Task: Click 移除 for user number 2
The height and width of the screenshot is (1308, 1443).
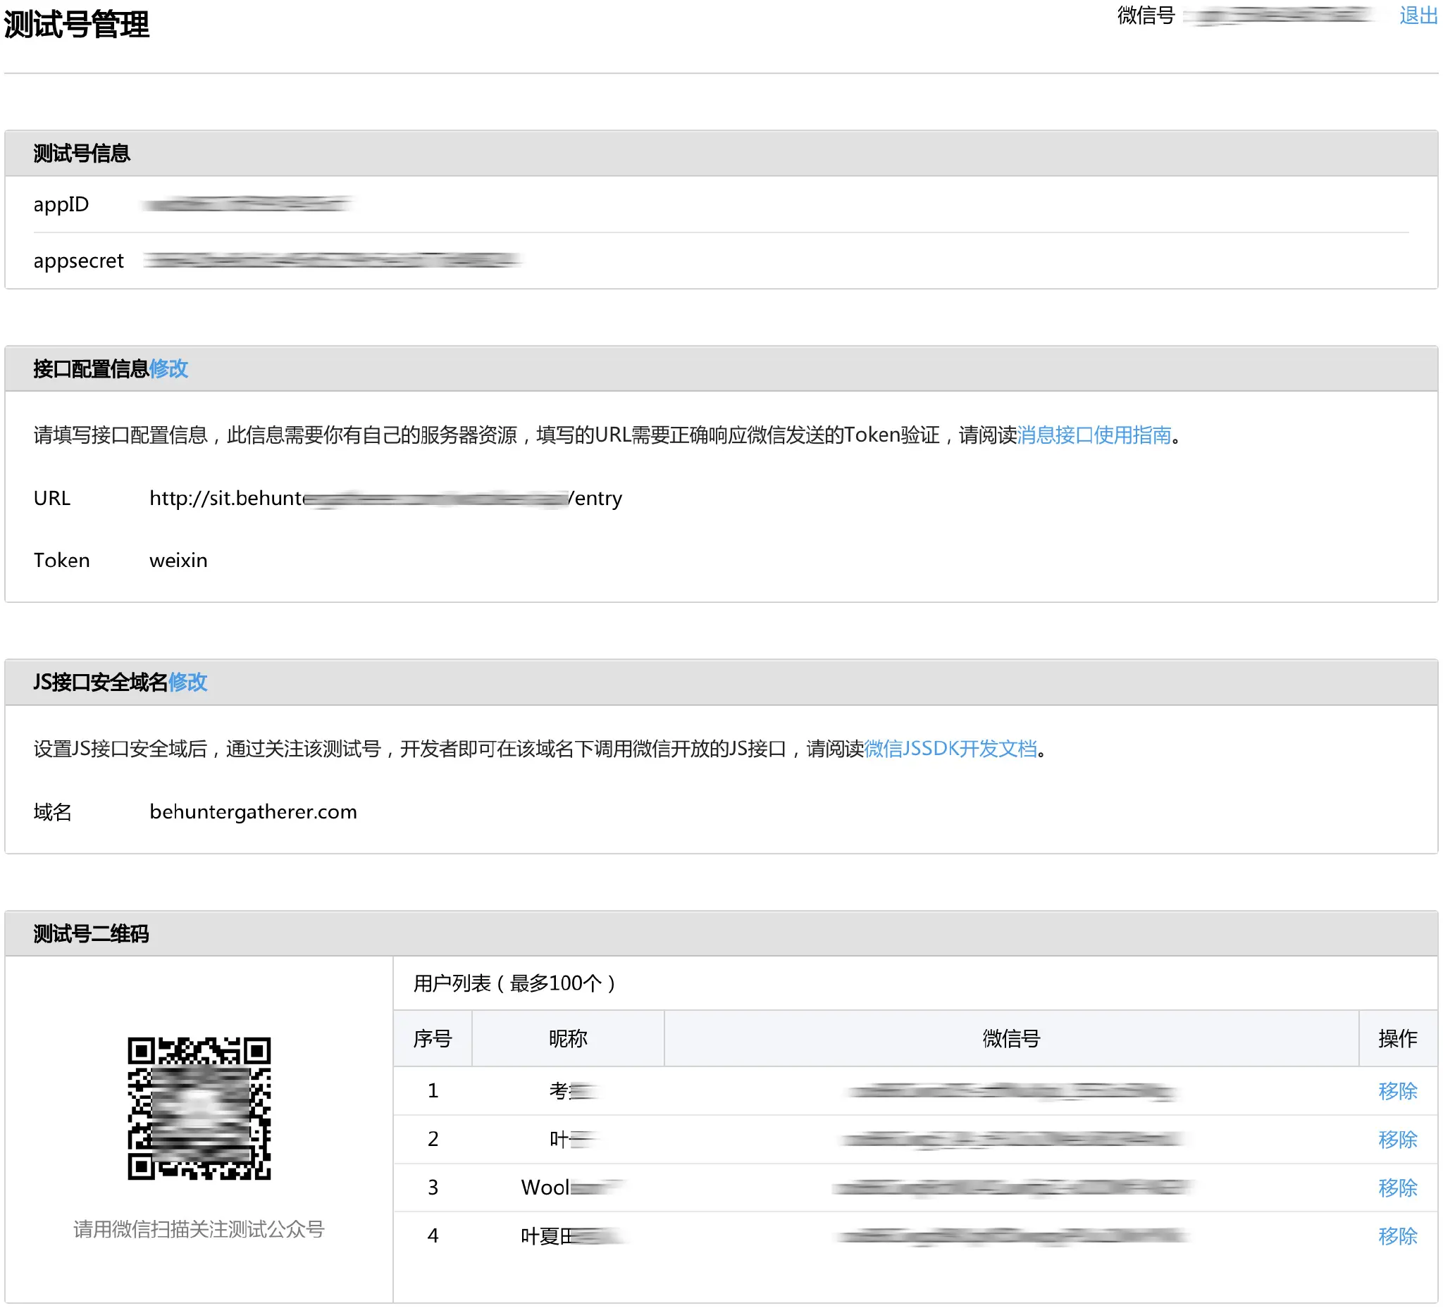Action: point(1397,1138)
